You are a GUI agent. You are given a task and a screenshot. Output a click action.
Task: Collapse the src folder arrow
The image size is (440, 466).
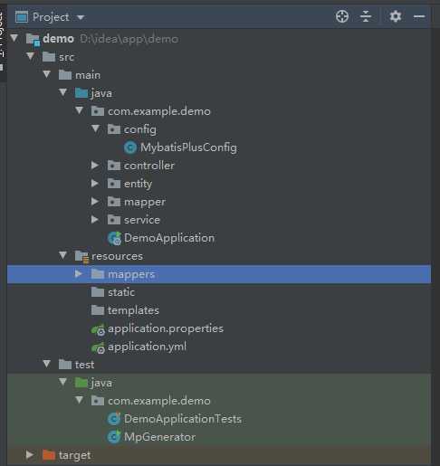click(x=31, y=56)
